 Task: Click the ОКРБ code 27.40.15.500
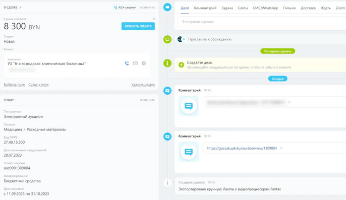[x=14, y=143]
